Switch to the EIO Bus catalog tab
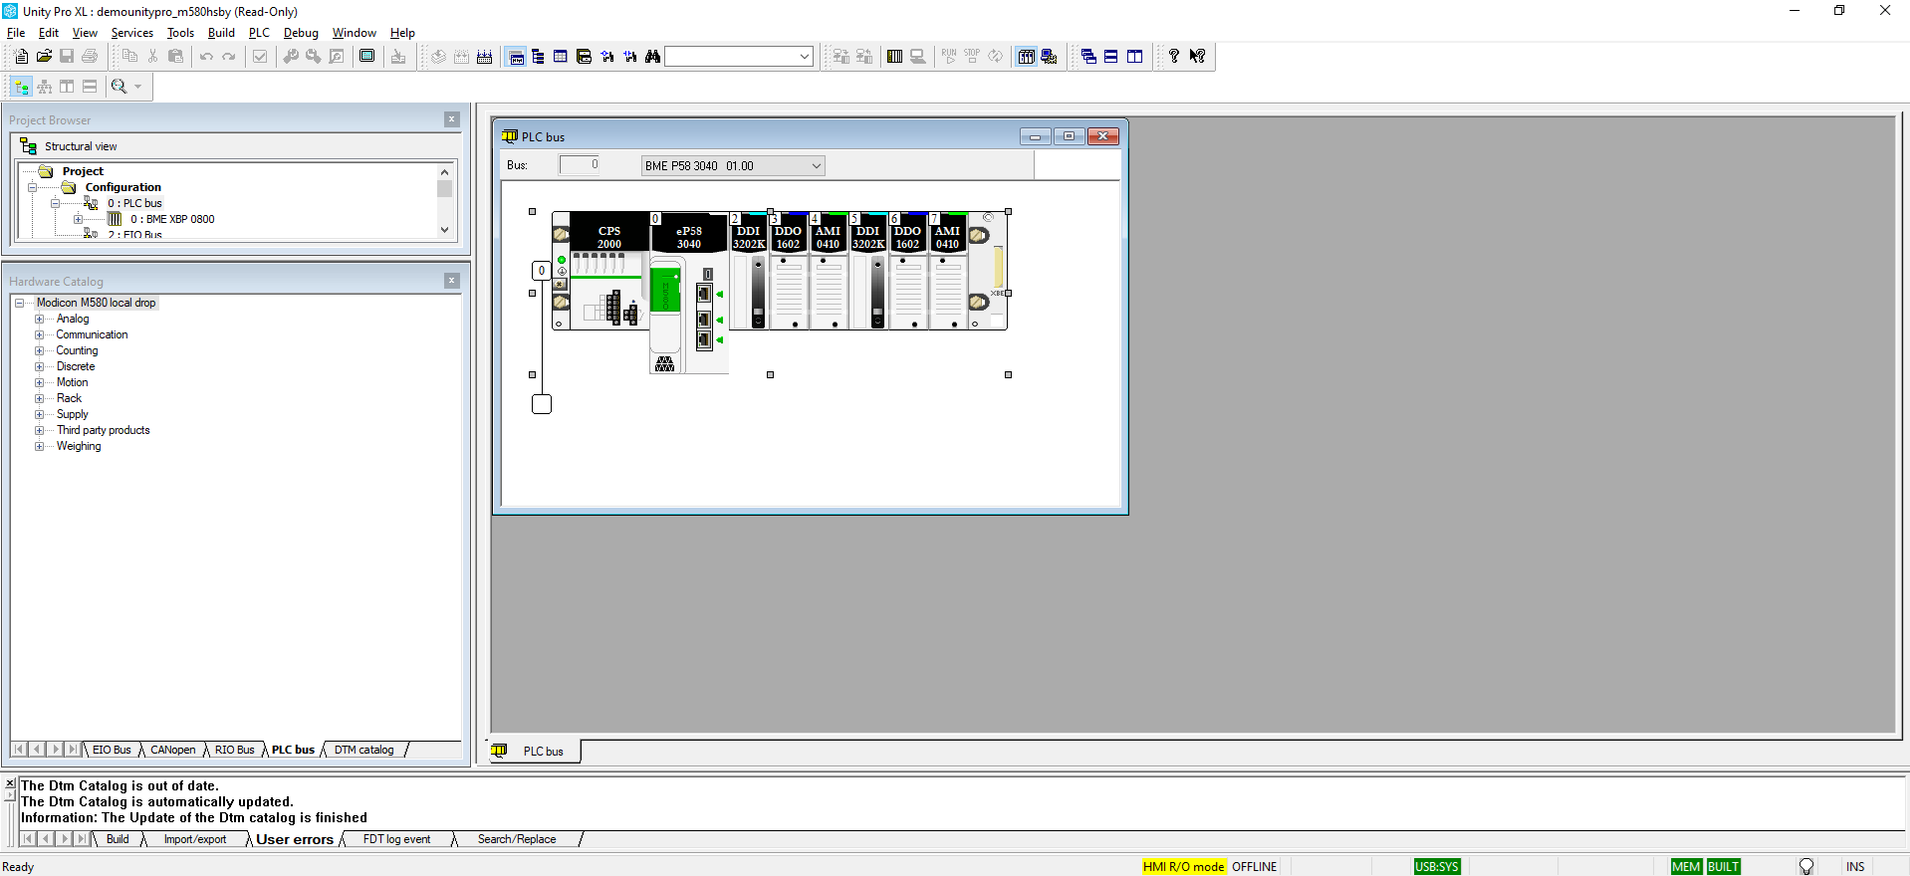The height and width of the screenshot is (876, 1910). 112,750
